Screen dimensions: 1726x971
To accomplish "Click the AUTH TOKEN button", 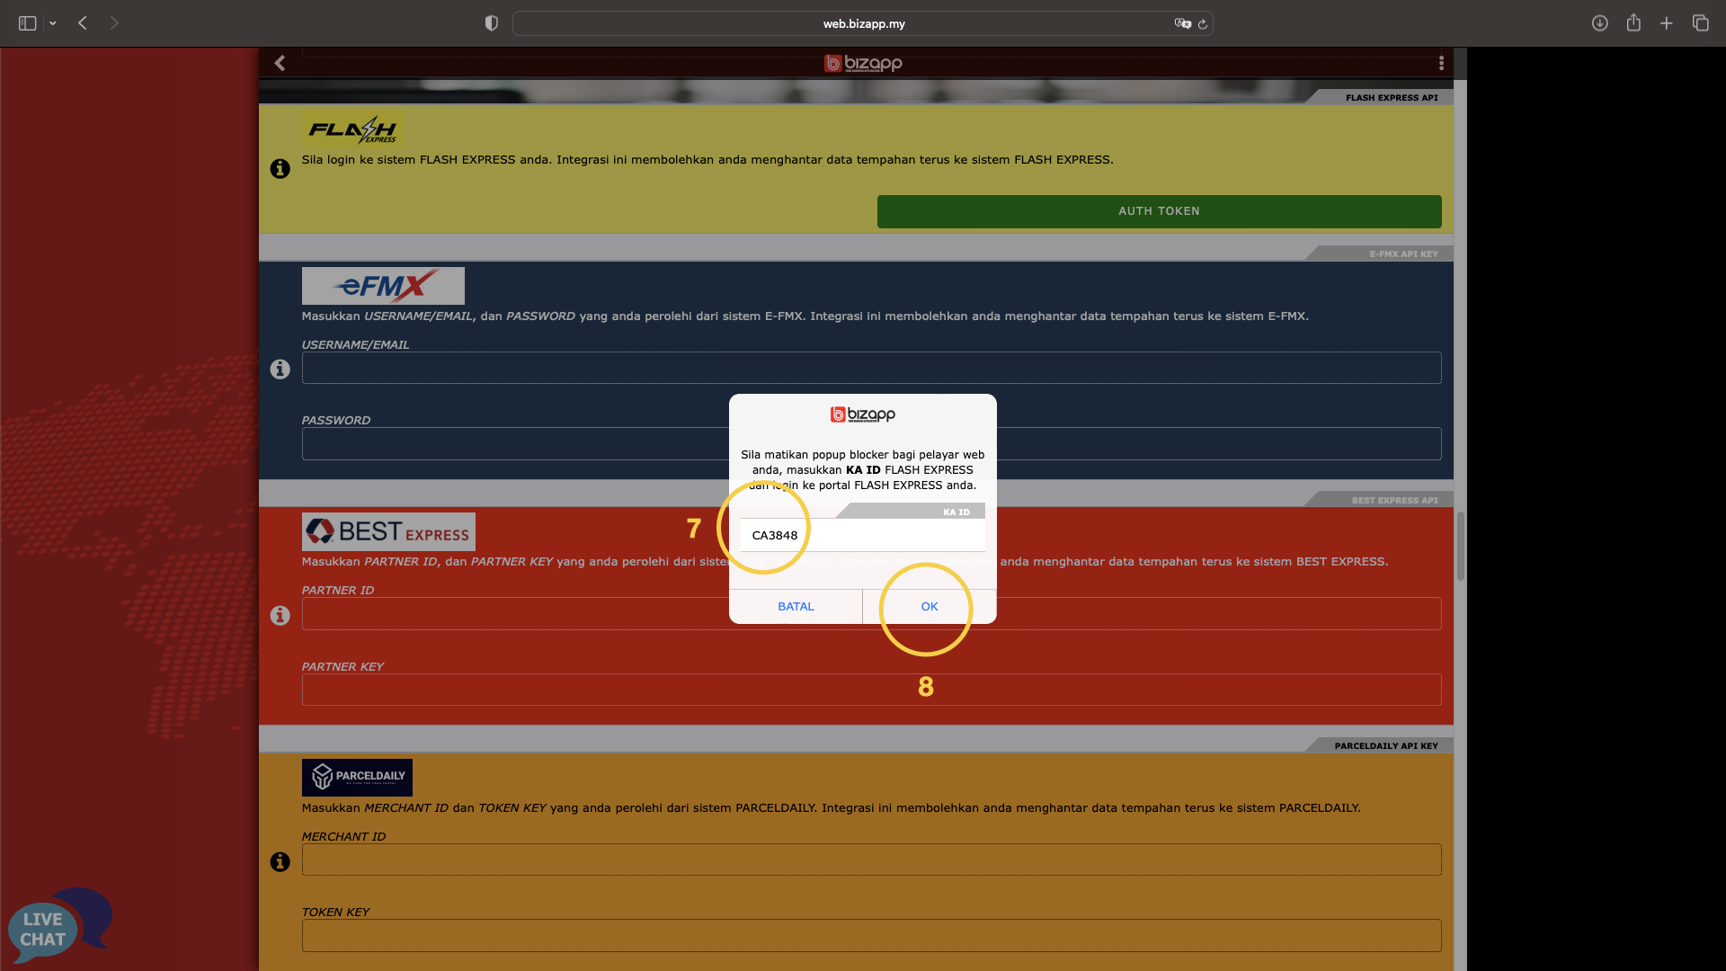I will 1159,211.
